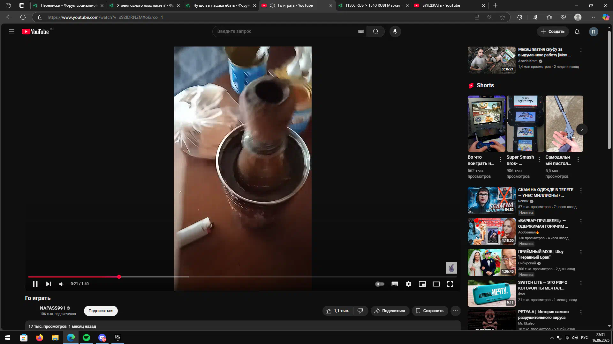Viewport: 613px width, 344px height.
Task: Enter fullscreen mode
Action: pyautogui.click(x=450, y=284)
